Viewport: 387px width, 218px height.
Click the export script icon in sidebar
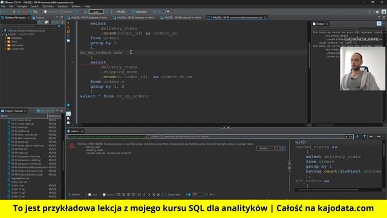pyautogui.click(x=68, y=119)
